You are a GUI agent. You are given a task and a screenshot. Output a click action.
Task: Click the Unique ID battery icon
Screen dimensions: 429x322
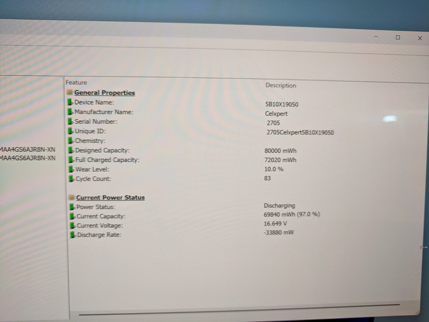(71, 131)
